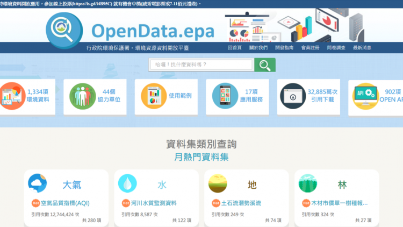Viewport: 403px width, 227px height.
Task: Open the 空氣品質指標(AQI) dataset link
Action: click(65, 203)
